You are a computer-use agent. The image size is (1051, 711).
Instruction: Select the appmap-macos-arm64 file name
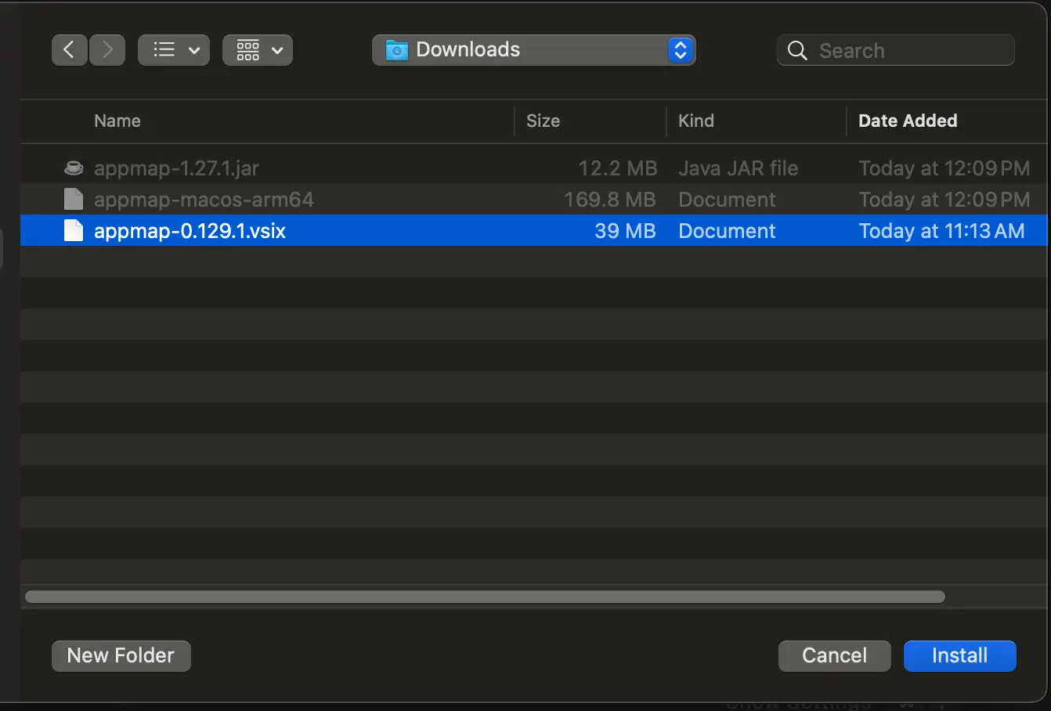tap(204, 200)
